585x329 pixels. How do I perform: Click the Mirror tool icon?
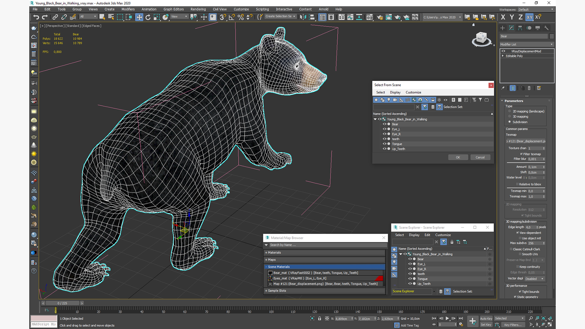[x=303, y=17]
